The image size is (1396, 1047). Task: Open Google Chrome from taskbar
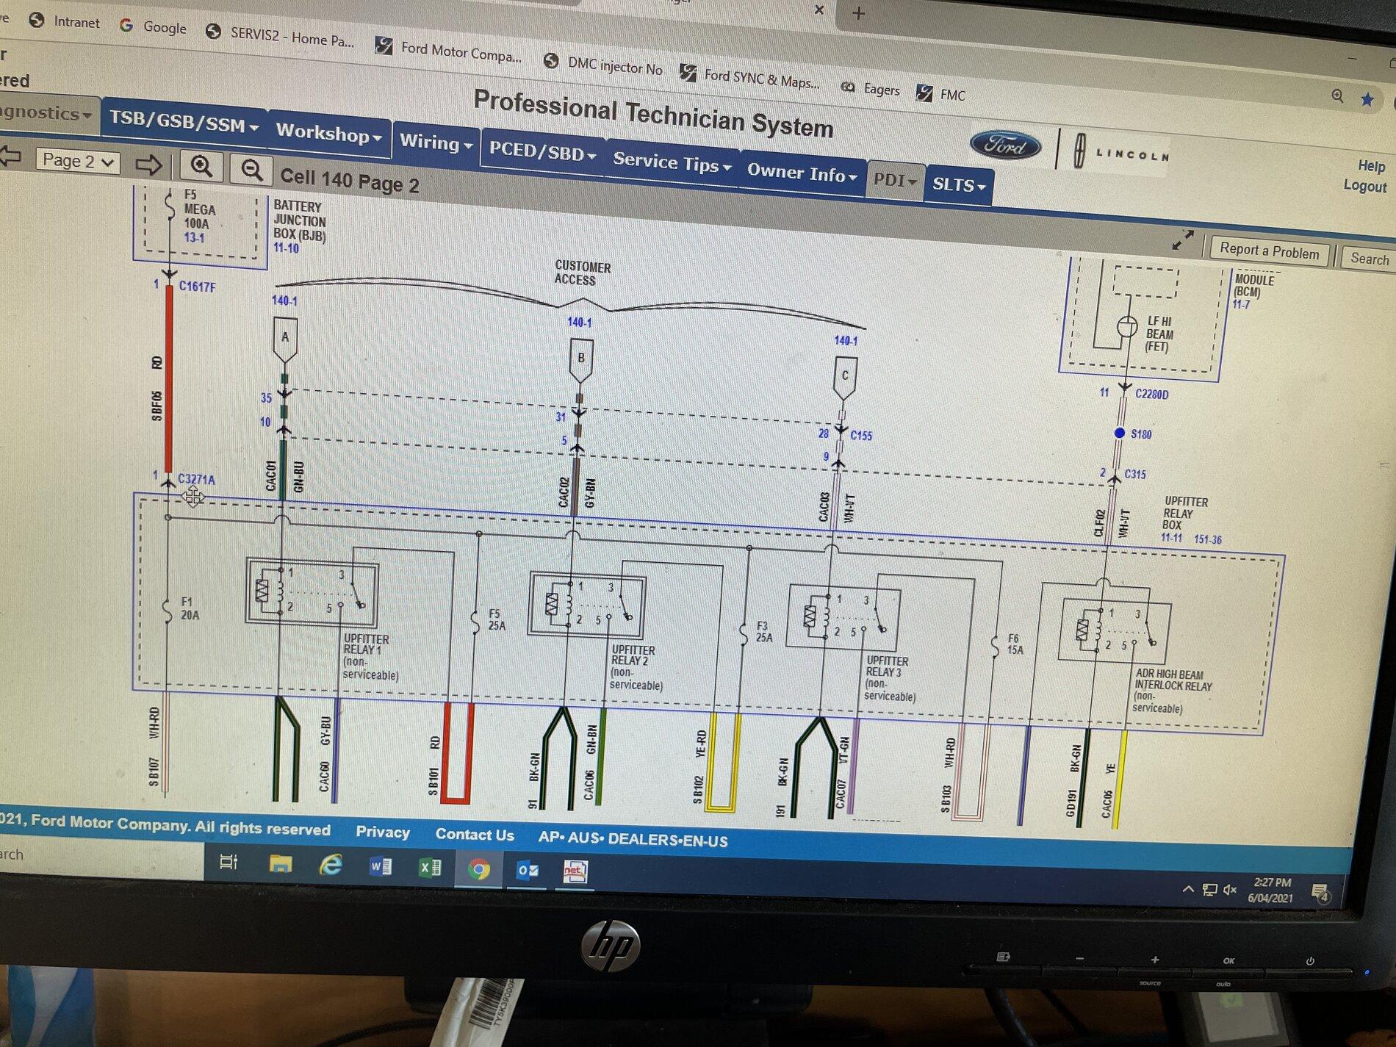pos(479,870)
